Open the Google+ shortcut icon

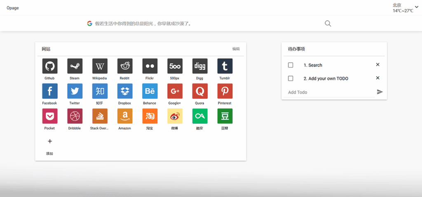pos(175,91)
